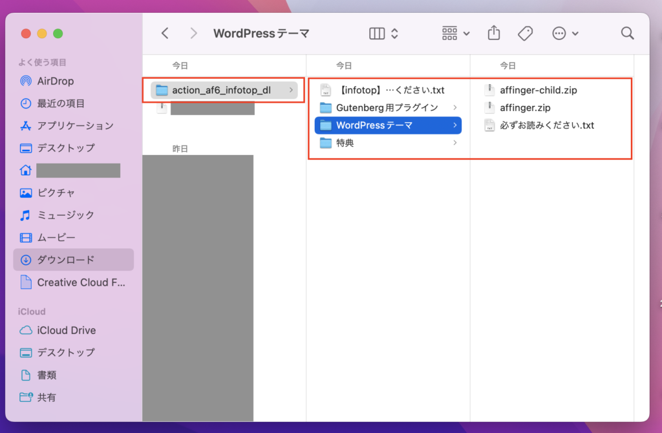662x433 pixels.
Task: Maximize Finder with the green button
Action: click(x=58, y=34)
